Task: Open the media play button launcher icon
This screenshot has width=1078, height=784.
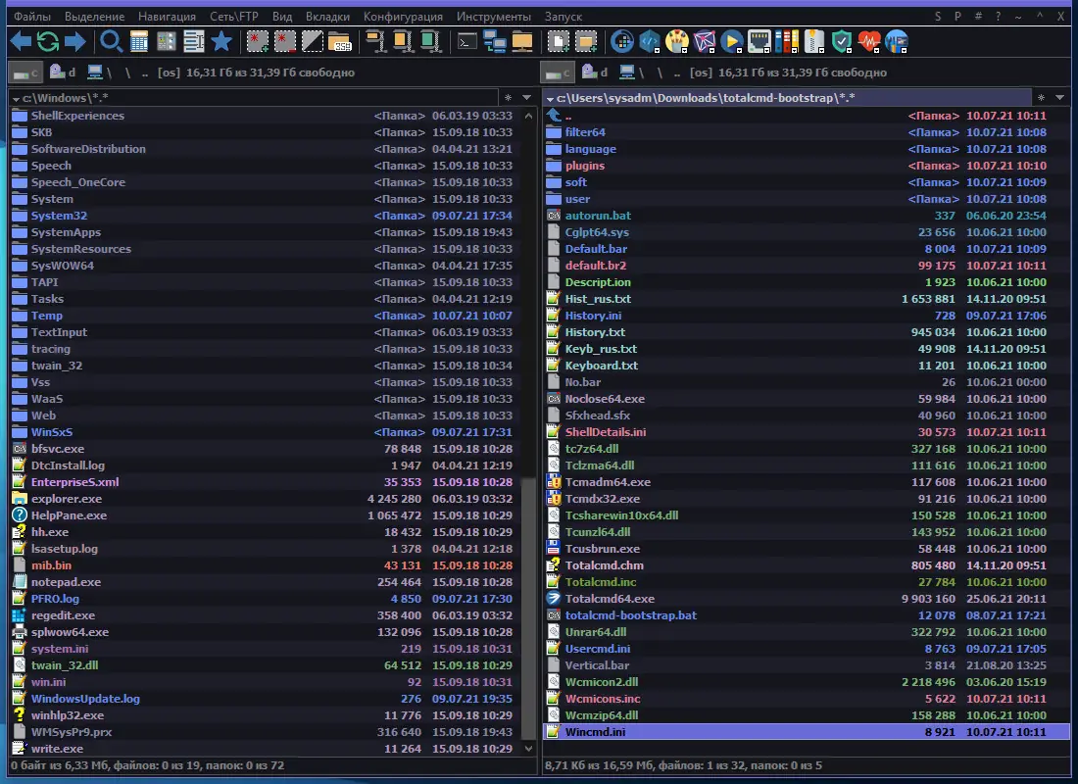Action: pos(732,42)
